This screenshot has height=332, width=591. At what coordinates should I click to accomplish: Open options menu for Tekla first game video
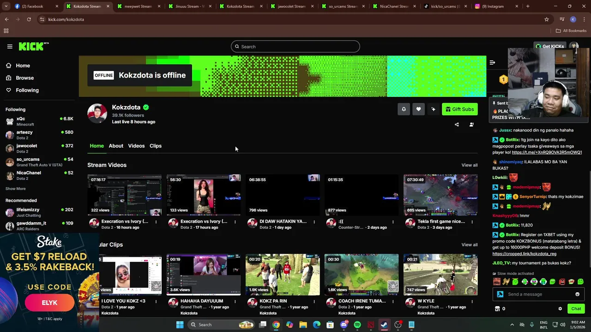point(472,222)
